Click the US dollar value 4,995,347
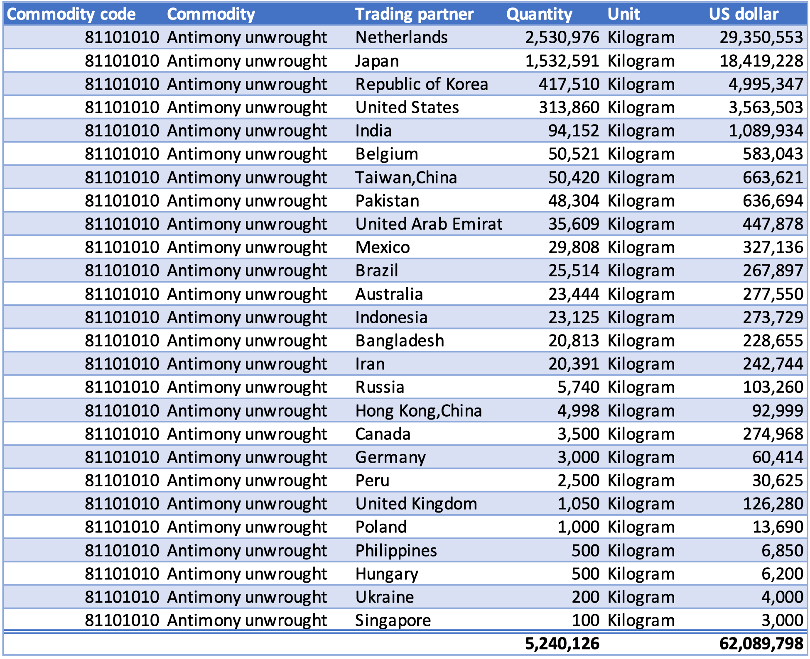This screenshot has width=810, height=659. [x=766, y=84]
